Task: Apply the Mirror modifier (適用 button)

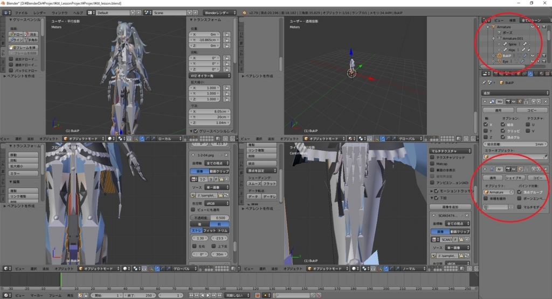Action: tap(498, 110)
